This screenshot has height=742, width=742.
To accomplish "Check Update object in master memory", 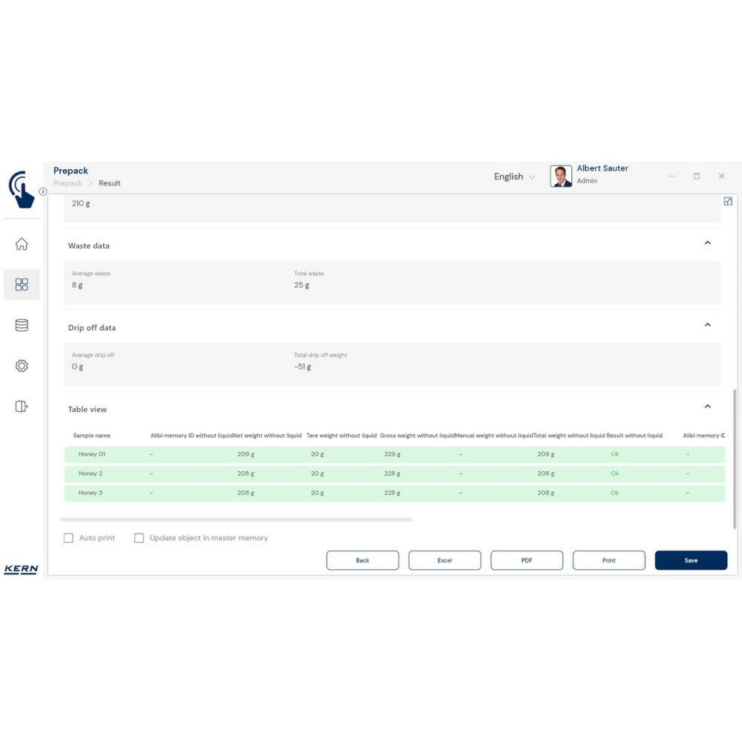I will (139, 538).
